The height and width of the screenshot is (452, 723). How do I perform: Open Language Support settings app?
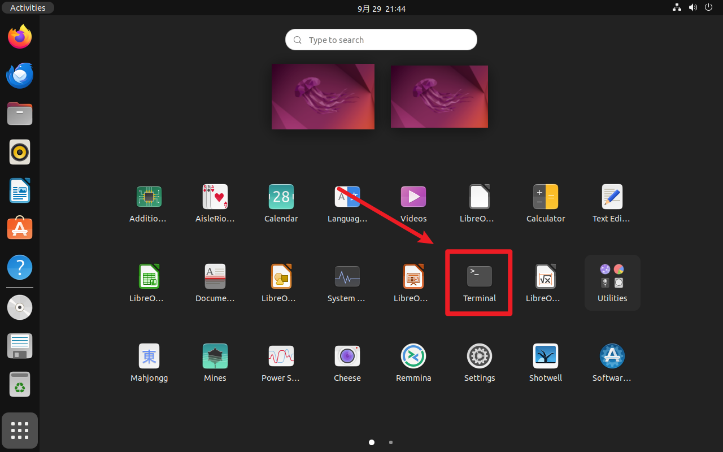tap(347, 197)
